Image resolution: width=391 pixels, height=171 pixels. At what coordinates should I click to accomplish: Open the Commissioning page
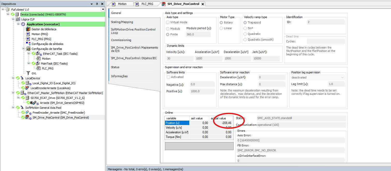coord(121,40)
